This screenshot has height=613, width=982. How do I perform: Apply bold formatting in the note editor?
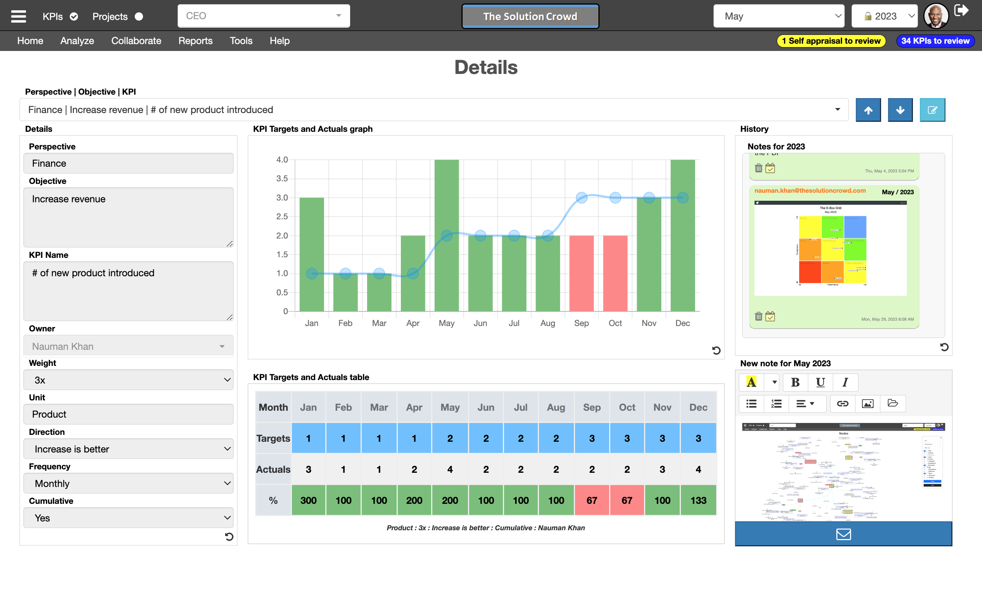795,382
